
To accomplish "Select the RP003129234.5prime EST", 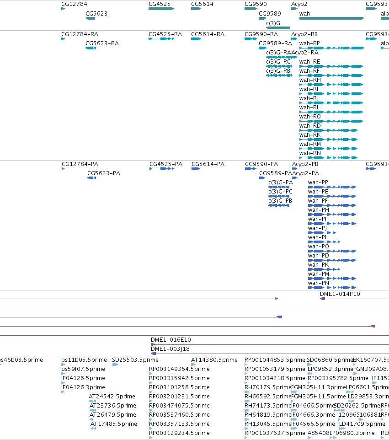I will pyautogui.click(x=150, y=437).
